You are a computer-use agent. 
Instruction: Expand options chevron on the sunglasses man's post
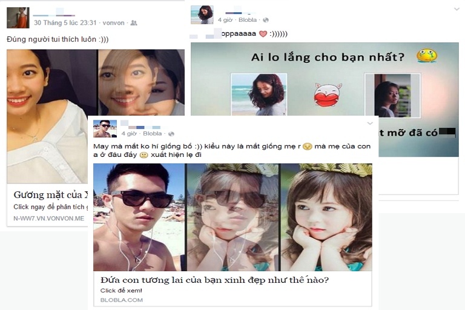tap(370, 123)
